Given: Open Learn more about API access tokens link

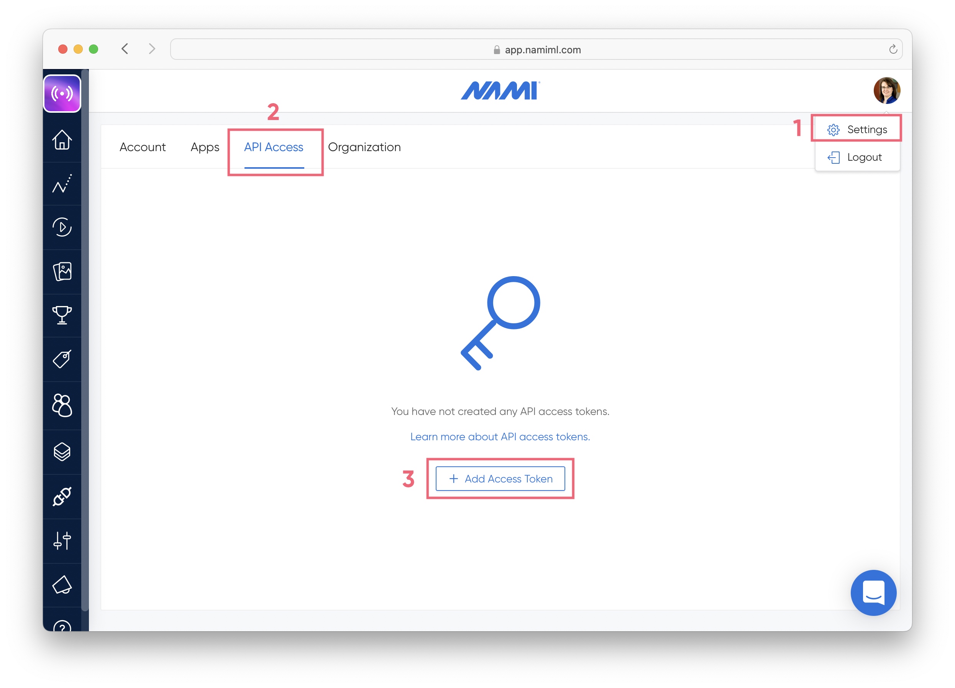Looking at the screenshot, I should point(500,436).
